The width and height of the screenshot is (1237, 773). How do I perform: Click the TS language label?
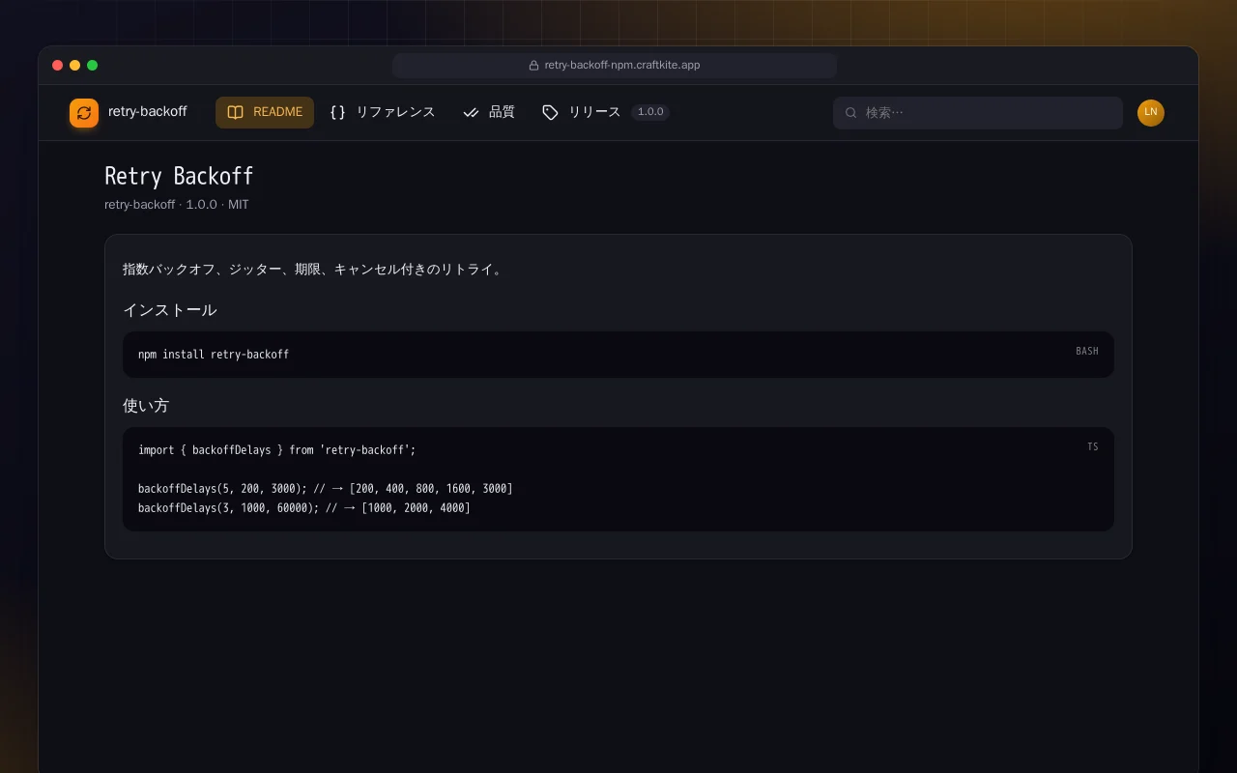pyautogui.click(x=1093, y=446)
